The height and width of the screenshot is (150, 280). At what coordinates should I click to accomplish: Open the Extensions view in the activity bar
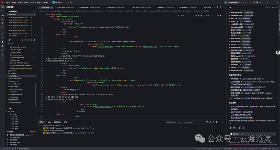coord(3,34)
